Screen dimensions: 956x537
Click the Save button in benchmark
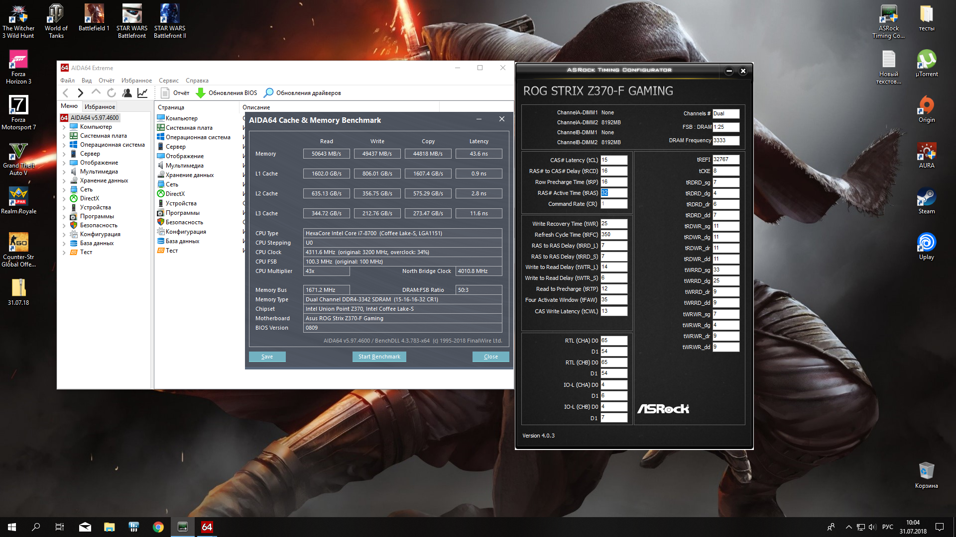267,357
